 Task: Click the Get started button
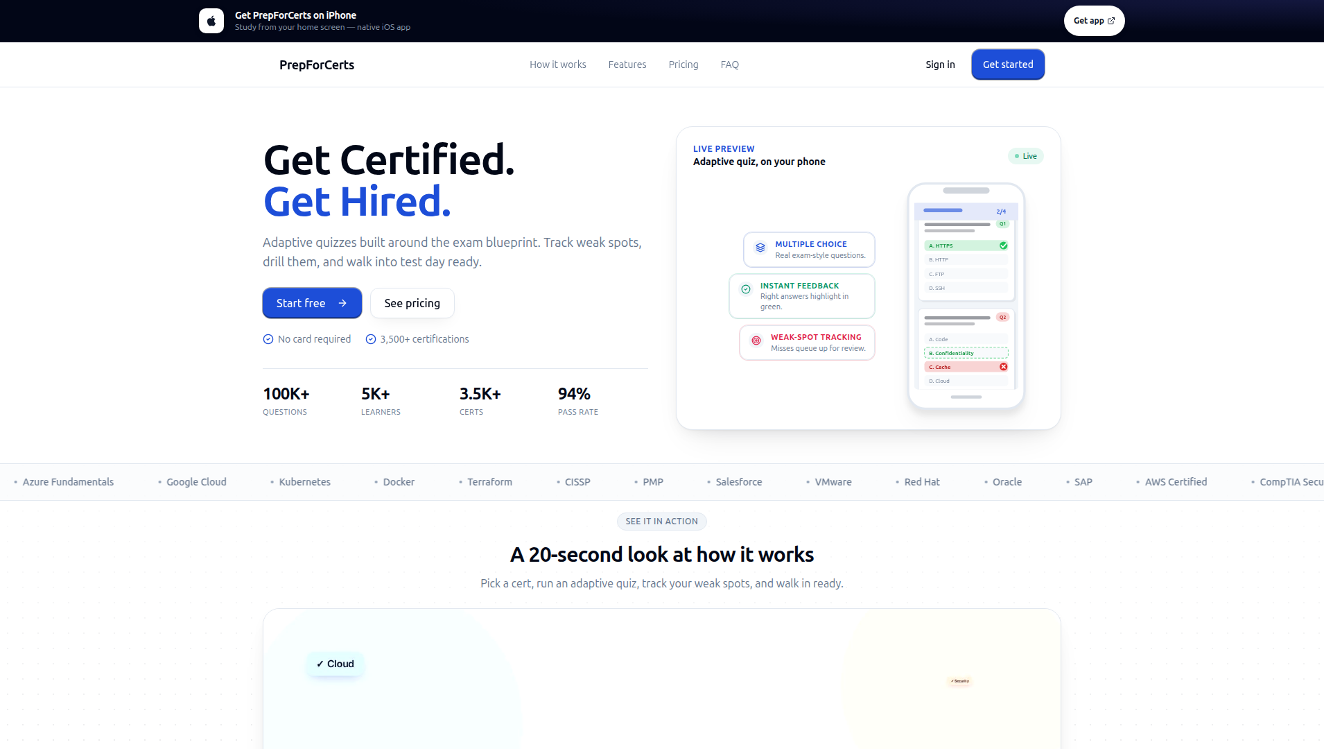click(1008, 64)
